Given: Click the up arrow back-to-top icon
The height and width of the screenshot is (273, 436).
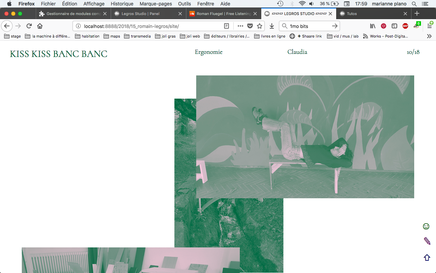Looking at the screenshot, I should pos(427,258).
